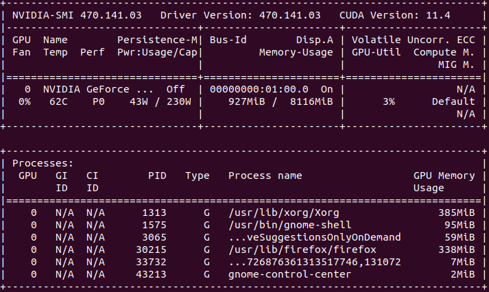Click the Default compute mode value

[x=453, y=102]
